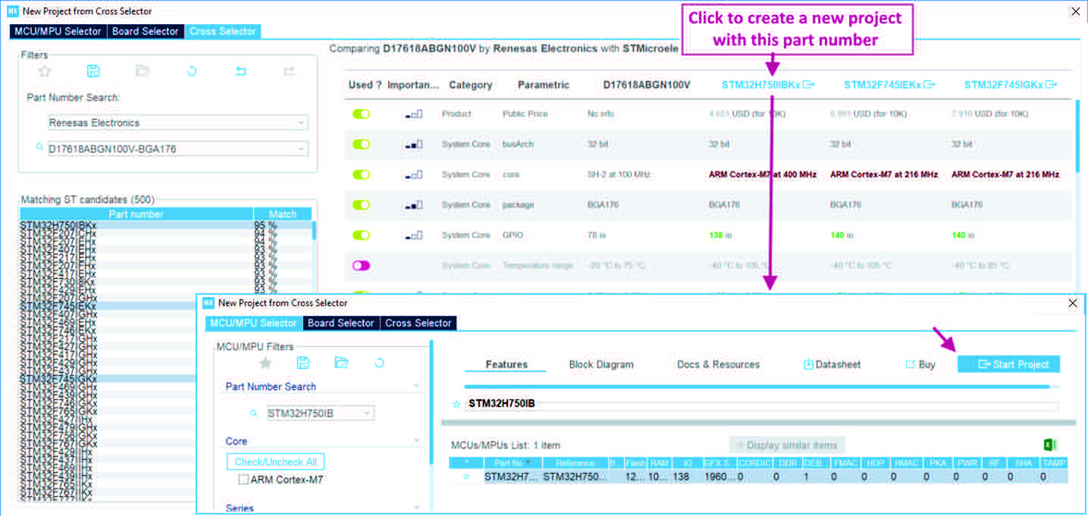Click the Datasheet button

832,364
